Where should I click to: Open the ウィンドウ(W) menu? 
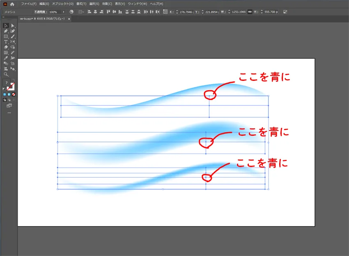138,4
